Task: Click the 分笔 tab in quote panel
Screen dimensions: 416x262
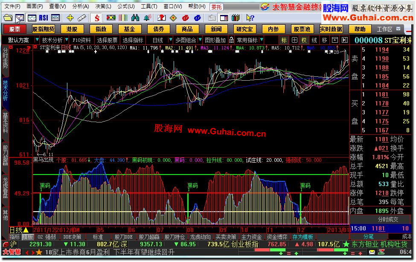Action: (368, 236)
